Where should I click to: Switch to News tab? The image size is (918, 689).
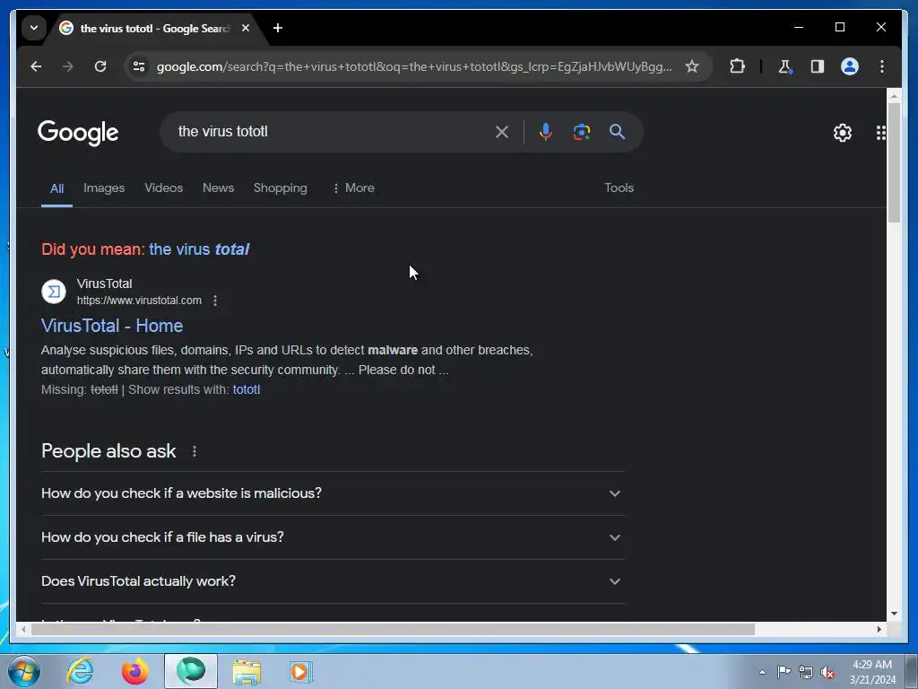218,188
